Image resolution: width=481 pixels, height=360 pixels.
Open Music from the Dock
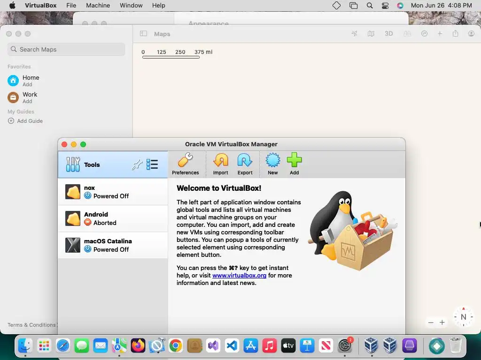coord(269,345)
